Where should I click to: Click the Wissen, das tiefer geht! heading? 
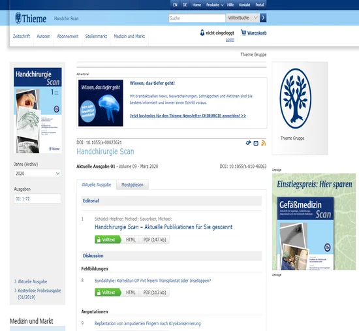pyautogui.click(x=152, y=83)
